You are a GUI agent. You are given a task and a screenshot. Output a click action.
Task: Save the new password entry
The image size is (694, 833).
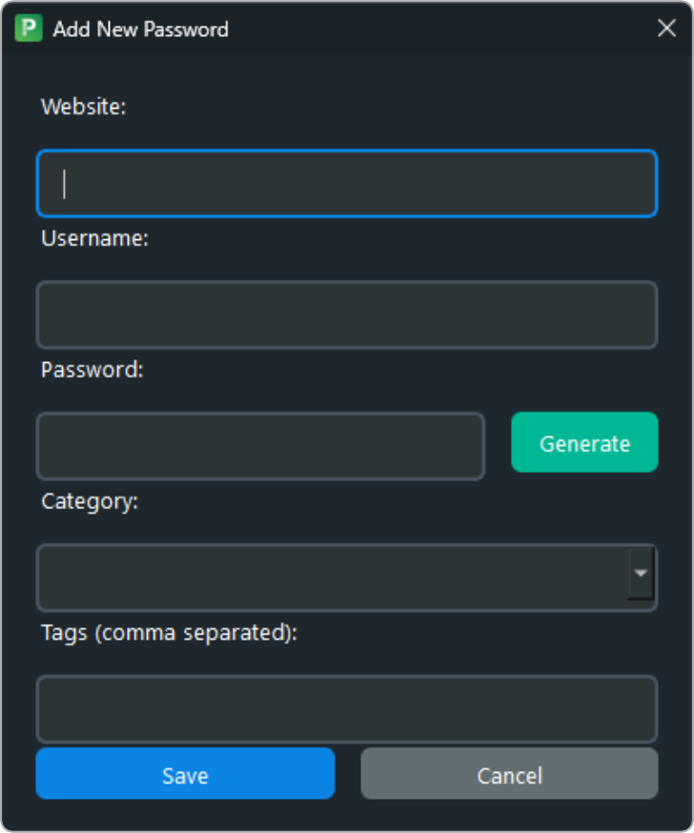[x=185, y=774]
